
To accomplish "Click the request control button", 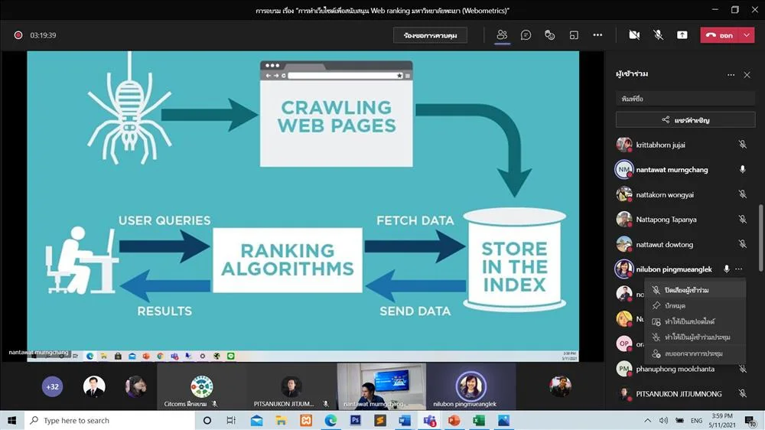I will click(430, 35).
